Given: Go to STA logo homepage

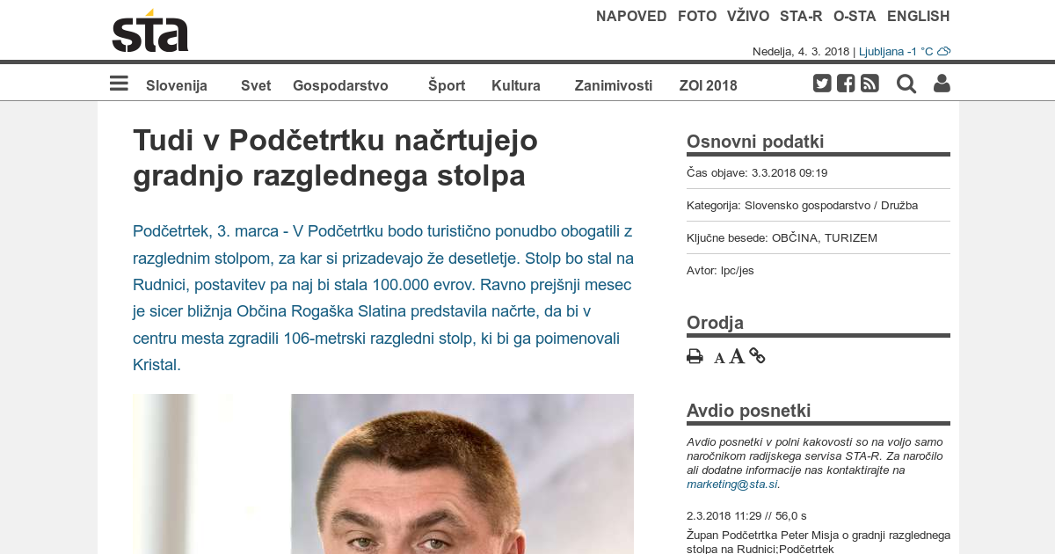Looking at the screenshot, I should pyautogui.click(x=150, y=31).
